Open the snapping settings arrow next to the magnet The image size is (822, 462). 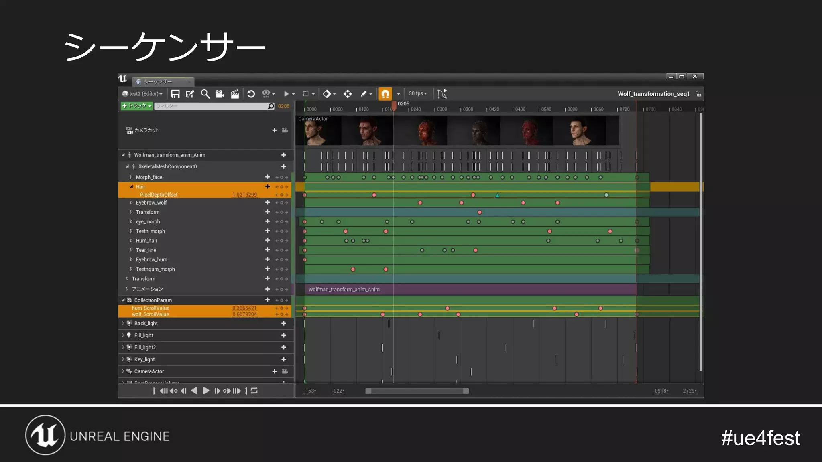click(x=398, y=94)
